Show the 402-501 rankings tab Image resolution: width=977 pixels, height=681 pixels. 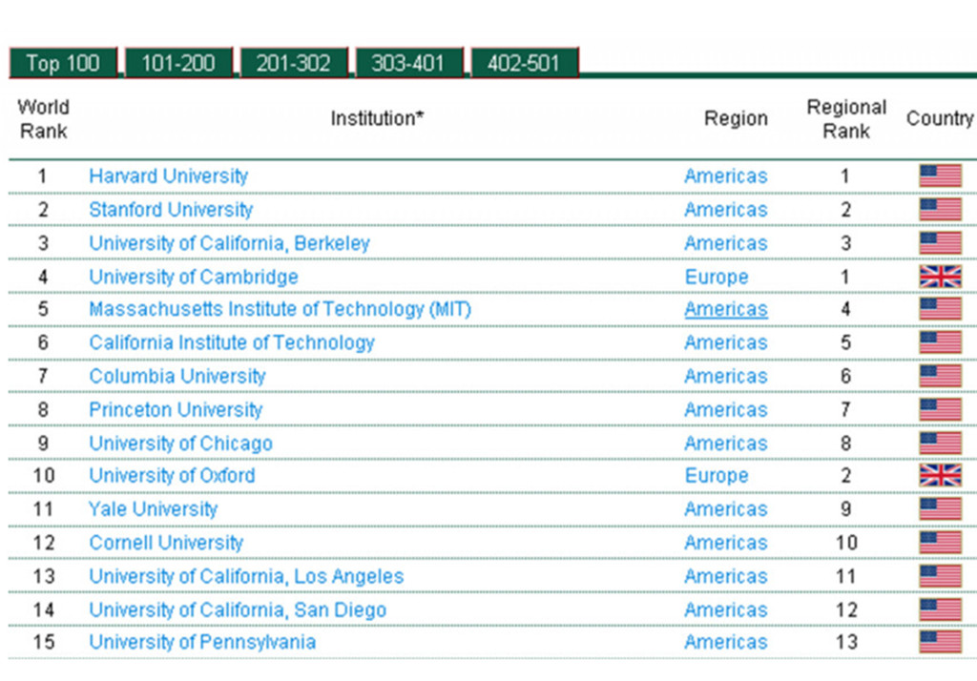point(524,64)
